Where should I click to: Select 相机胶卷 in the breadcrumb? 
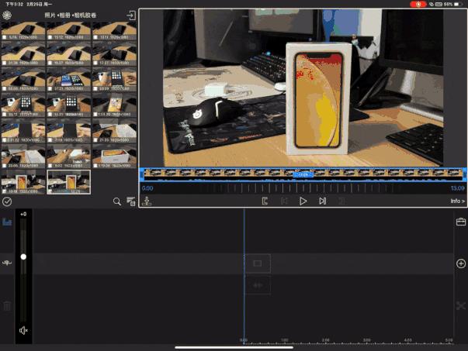pos(85,15)
